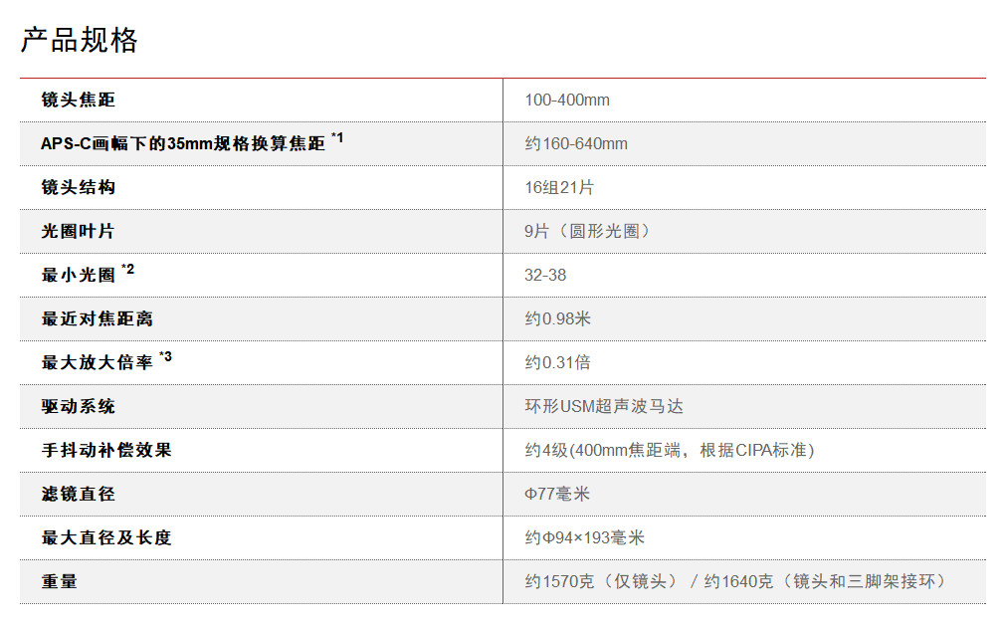Click the 9片（圆形光圈）value
The width and height of the screenshot is (1003, 625).
click(587, 231)
